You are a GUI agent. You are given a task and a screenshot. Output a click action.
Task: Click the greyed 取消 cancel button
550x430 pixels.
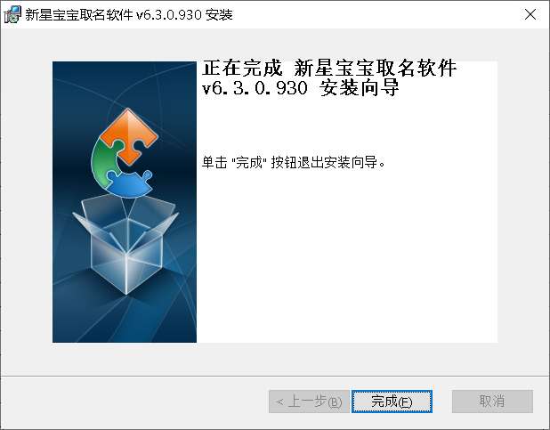[x=492, y=402]
